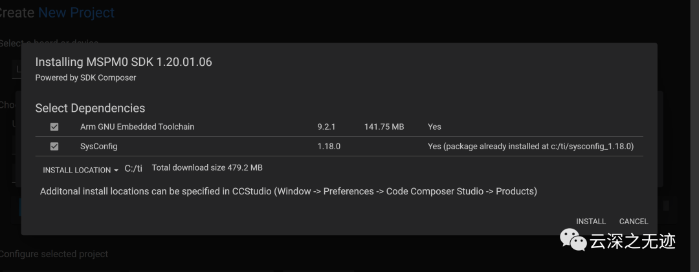Select the SysConfig row label
The width and height of the screenshot is (699, 272).
[x=99, y=147]
